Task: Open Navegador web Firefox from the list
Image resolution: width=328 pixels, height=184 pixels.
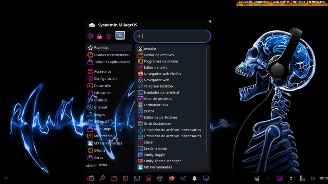Action: point(162,74)
